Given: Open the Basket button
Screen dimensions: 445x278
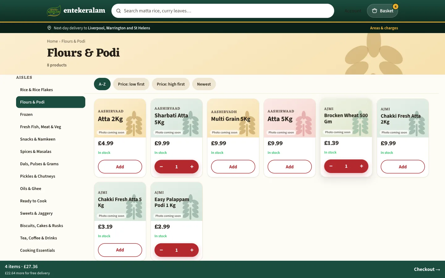Looking at the screenshot, I should point(382,11).
